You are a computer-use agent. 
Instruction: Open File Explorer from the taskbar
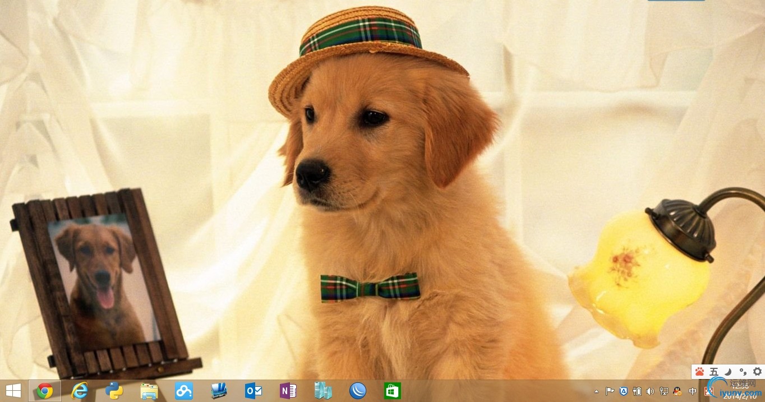(x=149, y=391)
